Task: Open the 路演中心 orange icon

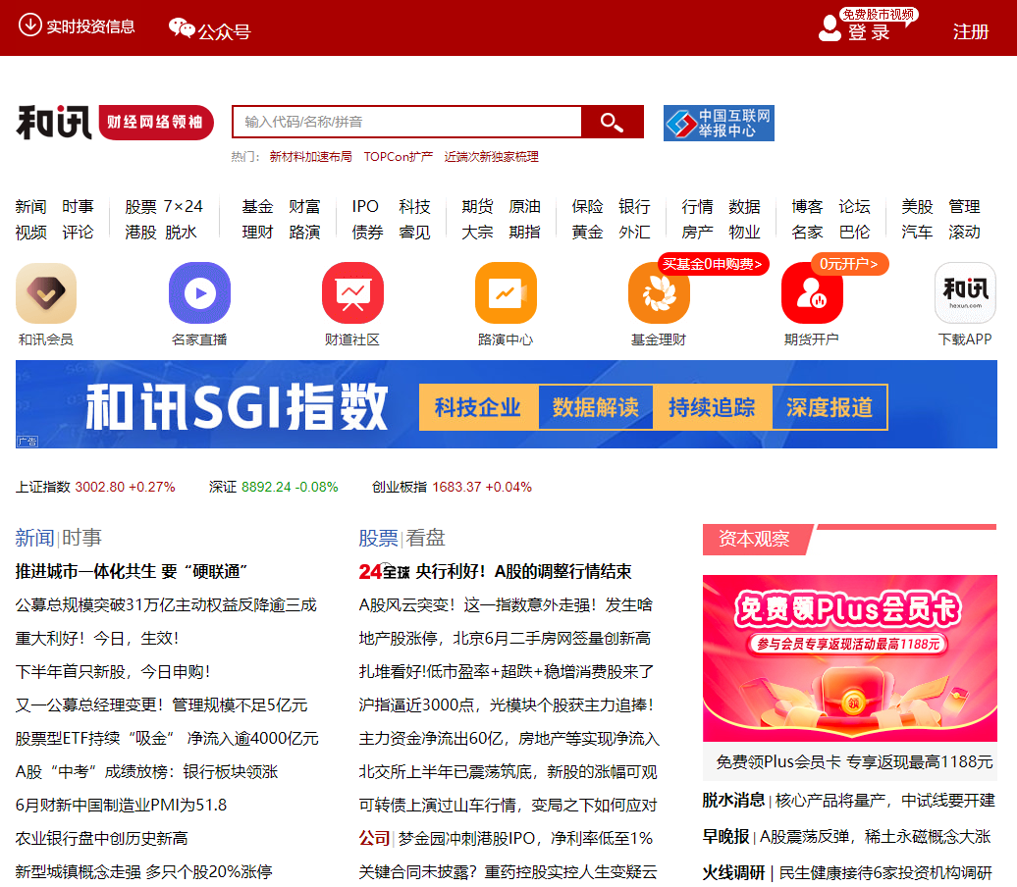Action: click(506, 293)
